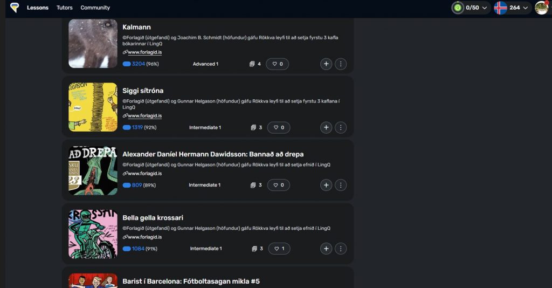Image resolution: width=552 pixels, height=288 pixels.
Task: Open the Kalmann course thumbnail
Action: tap(93, 43)
